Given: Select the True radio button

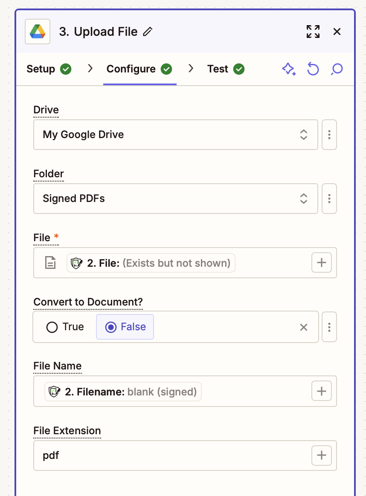Looking at the screenshot, I should click(52, 327).
